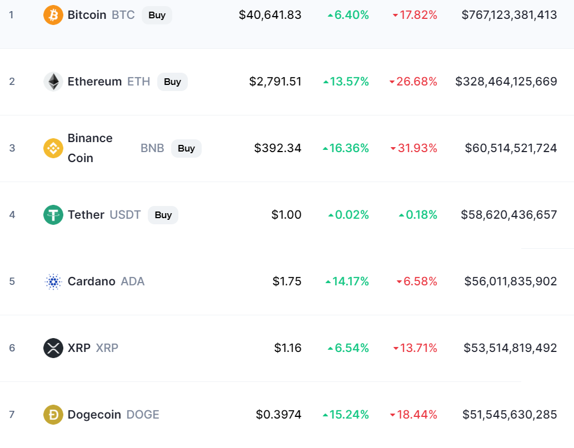Open the Cardano ADA link

[106, 281]
